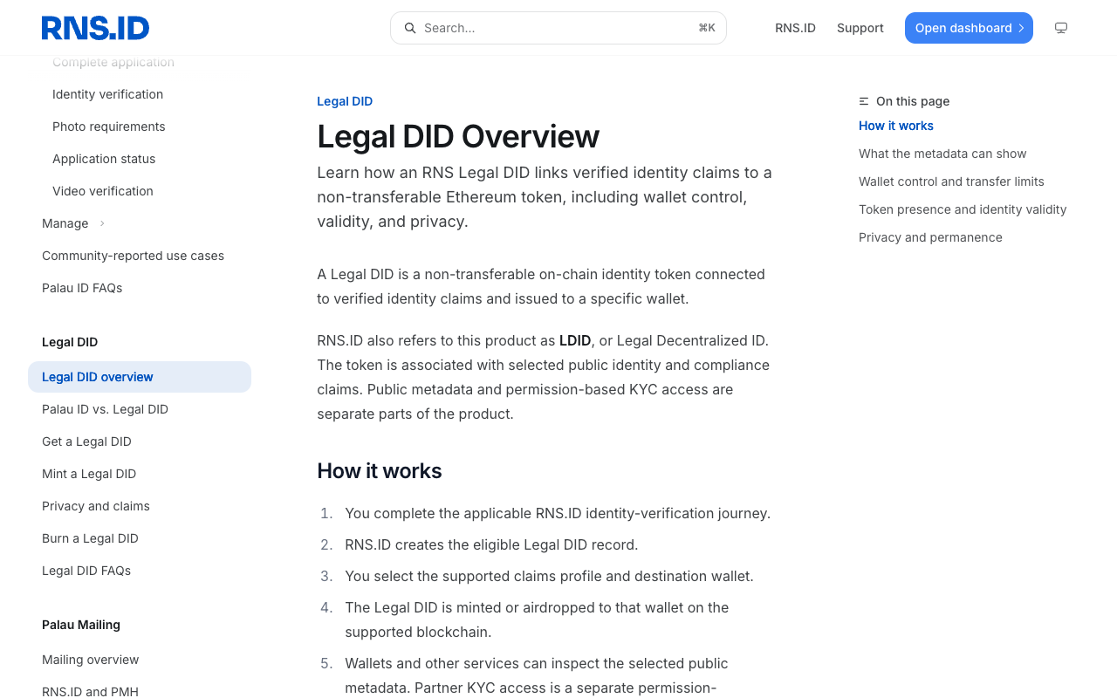This screenshot has width=1117, height=698.
Task: Open Legal DID FAQs page
Action: (86, 571)
